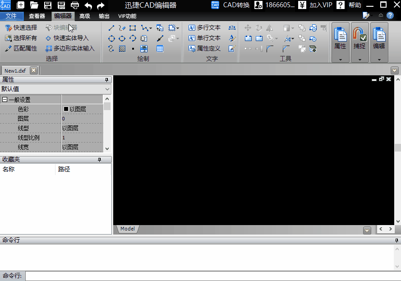The width and height of the screenshot is (401, 281).
Task: Click the blue help question mark icon
Action: pos(390,16)
